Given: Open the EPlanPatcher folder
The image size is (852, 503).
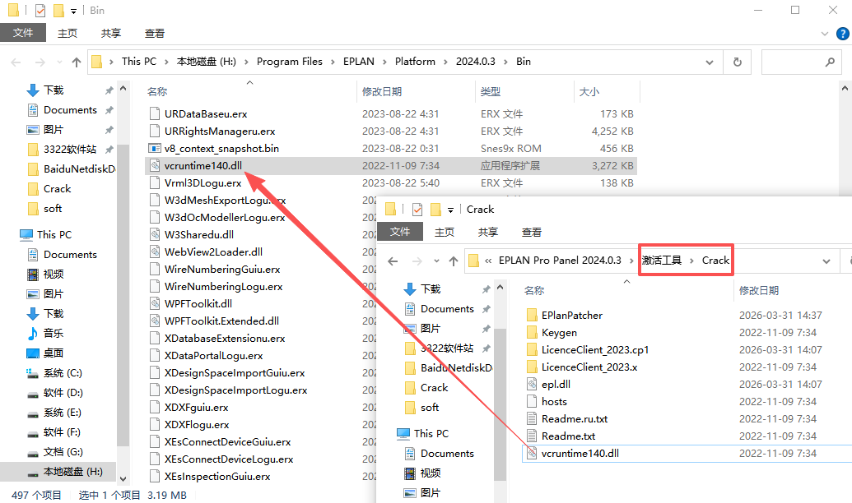Looking at the screenshot, I should (571, 315).
